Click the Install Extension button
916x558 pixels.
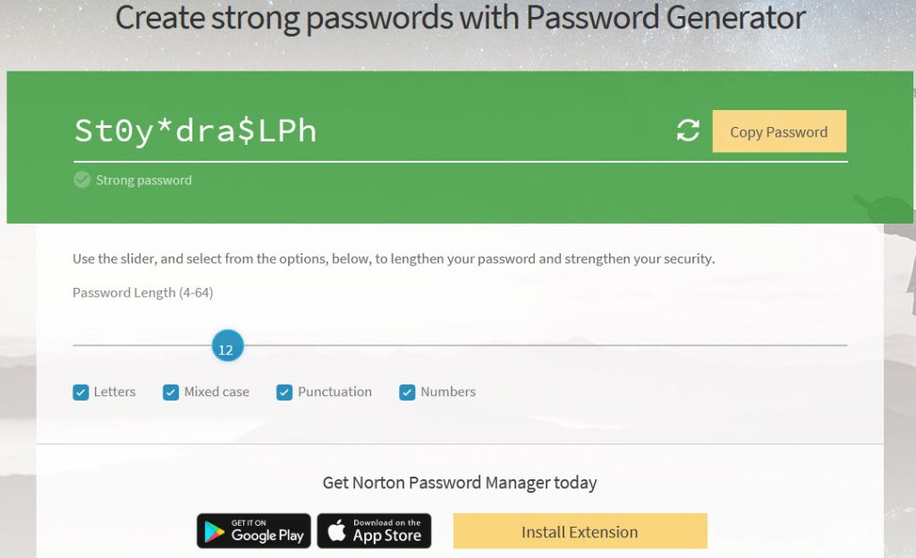pos(580,530)
